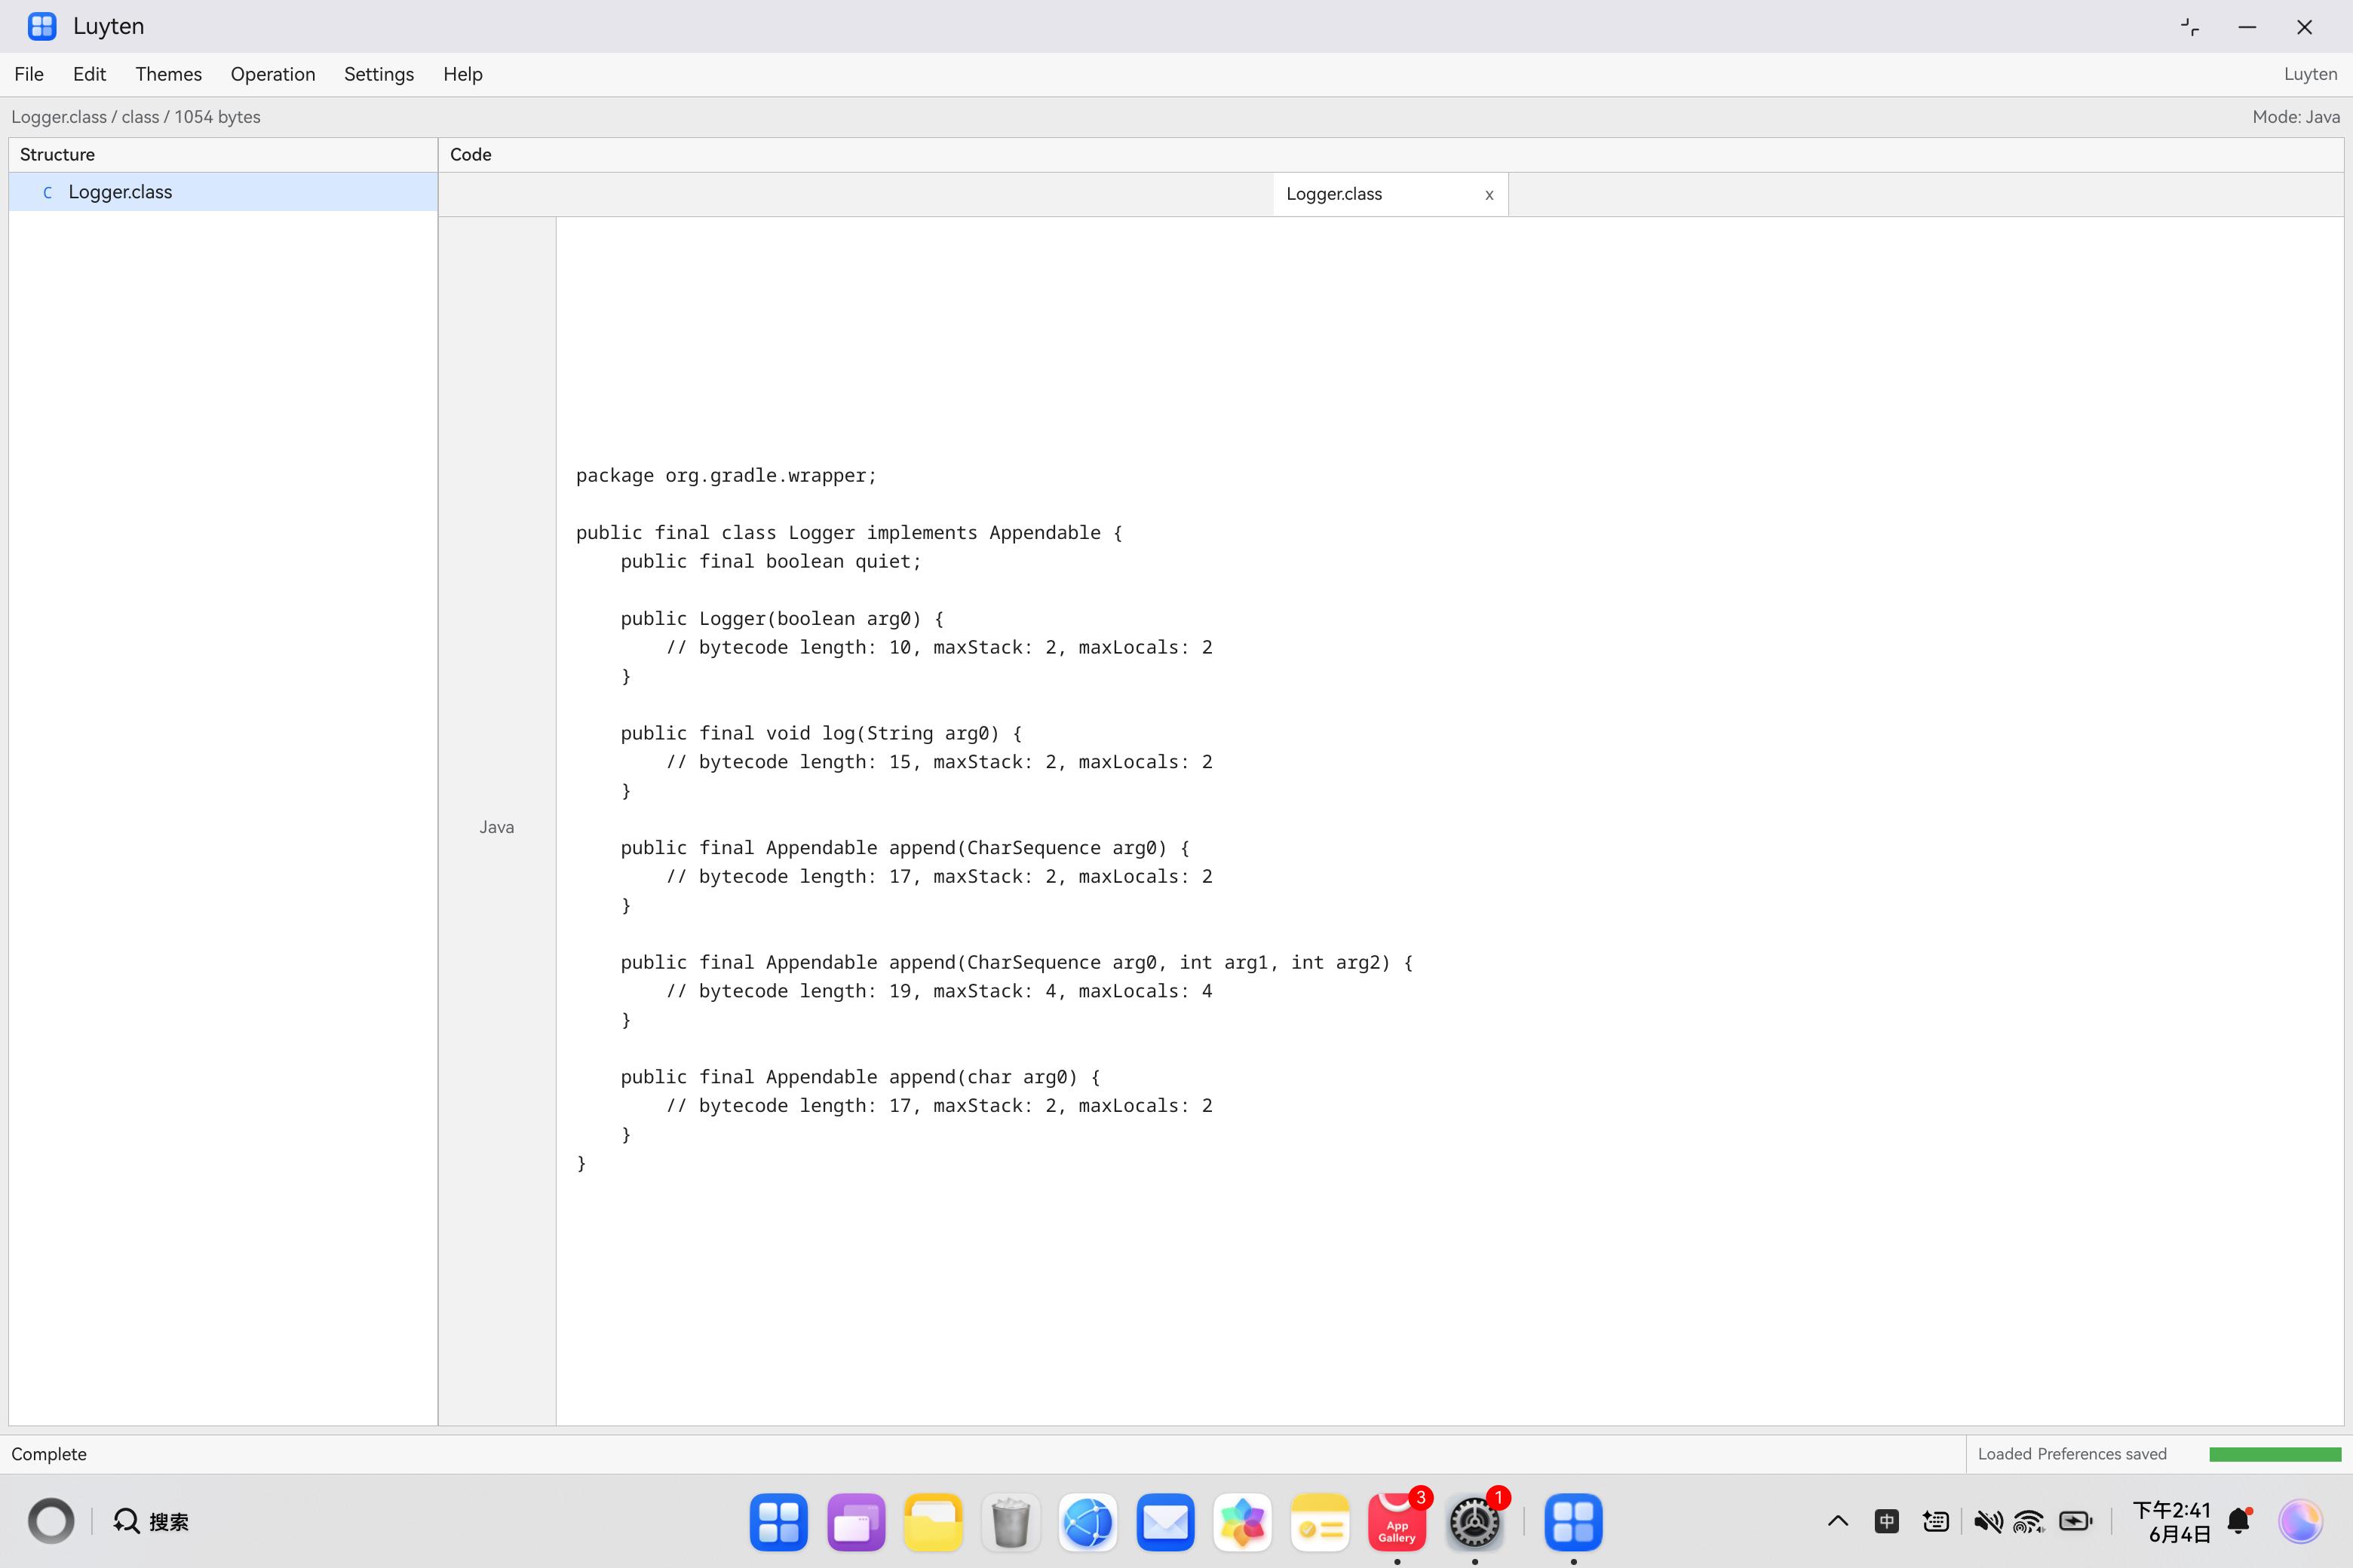The width and height of the screenshot is (2353, 1568).
Task: Launch the voice assistant orb
Action: pos(2301,1521)
